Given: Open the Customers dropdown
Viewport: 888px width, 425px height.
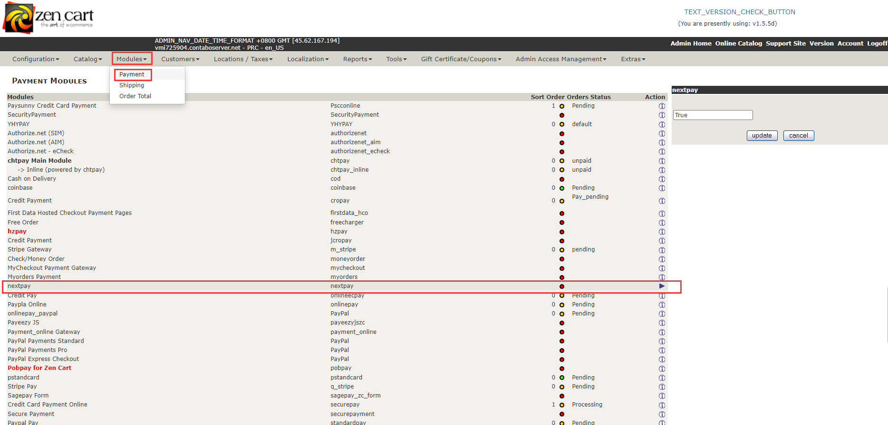Looking at the screenshot, I should [180, 59].
